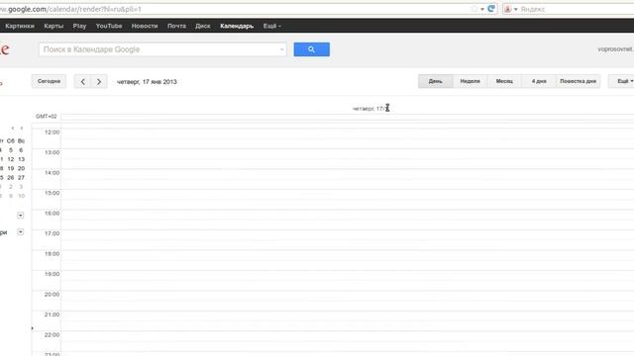Open Диск in the top bar
This screenshot has height=356, width=634.
pyautogui.click(x=202, y=26)
